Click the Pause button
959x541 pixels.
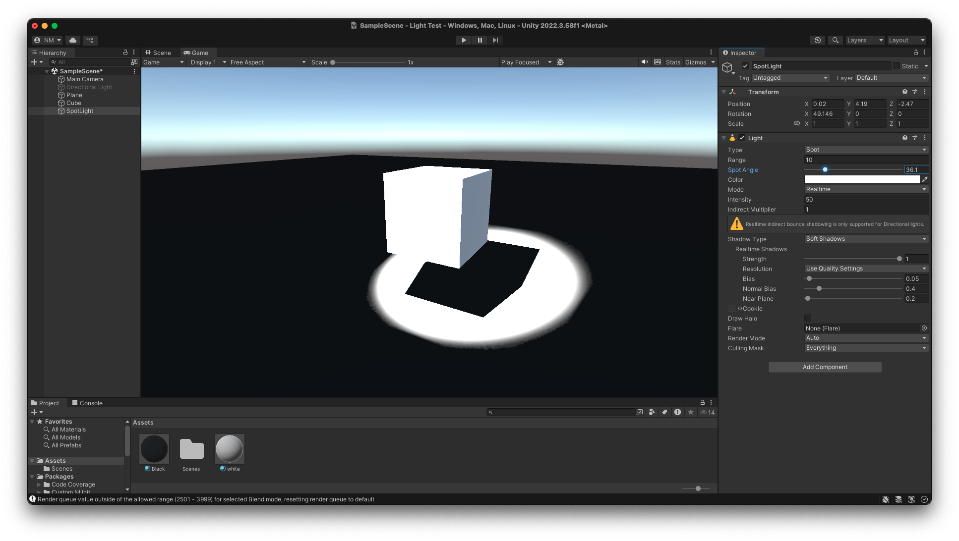pos(479,40)
